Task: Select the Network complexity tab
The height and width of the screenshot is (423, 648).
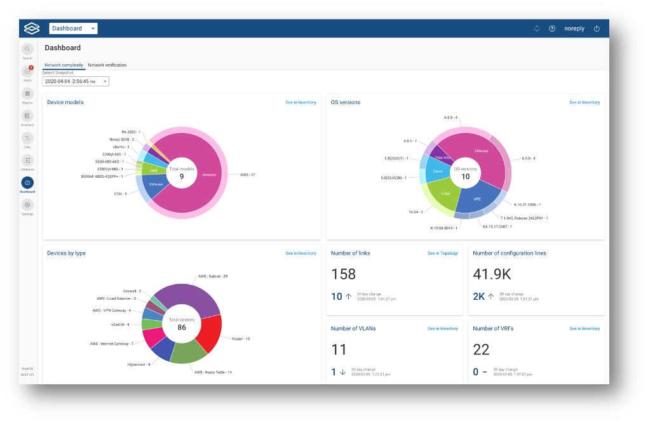Action: click(x=63, y=65)
